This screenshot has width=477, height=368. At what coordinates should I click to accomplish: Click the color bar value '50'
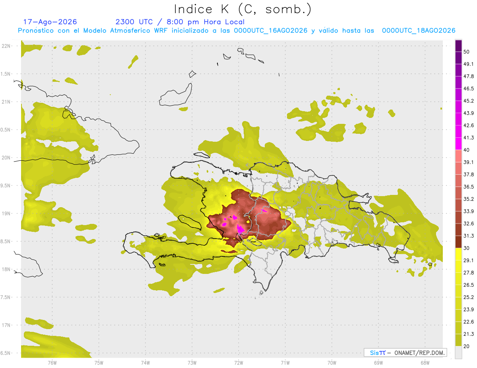coord(467,52)
